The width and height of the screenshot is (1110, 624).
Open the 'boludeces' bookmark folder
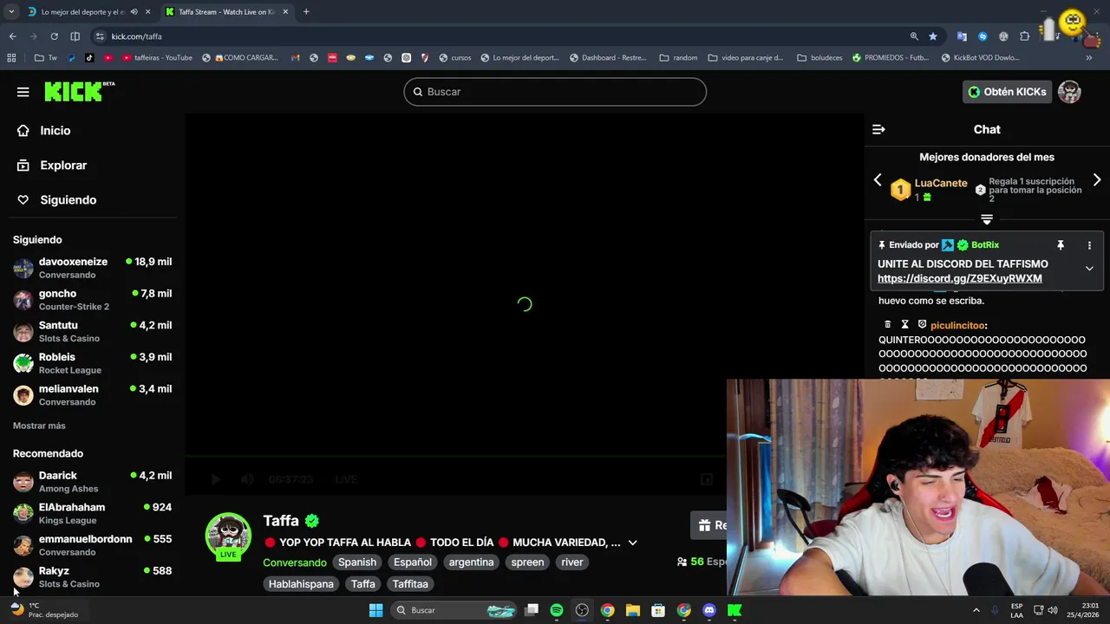(819, 58)
